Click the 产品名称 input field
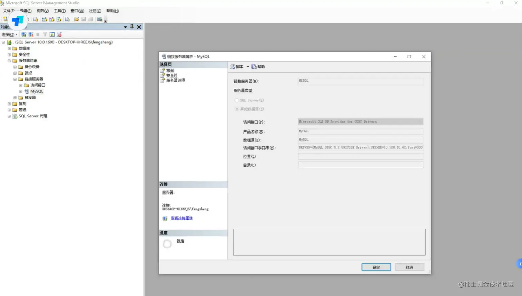The height and width of the screenshot is (296, 522). point(360,131)
